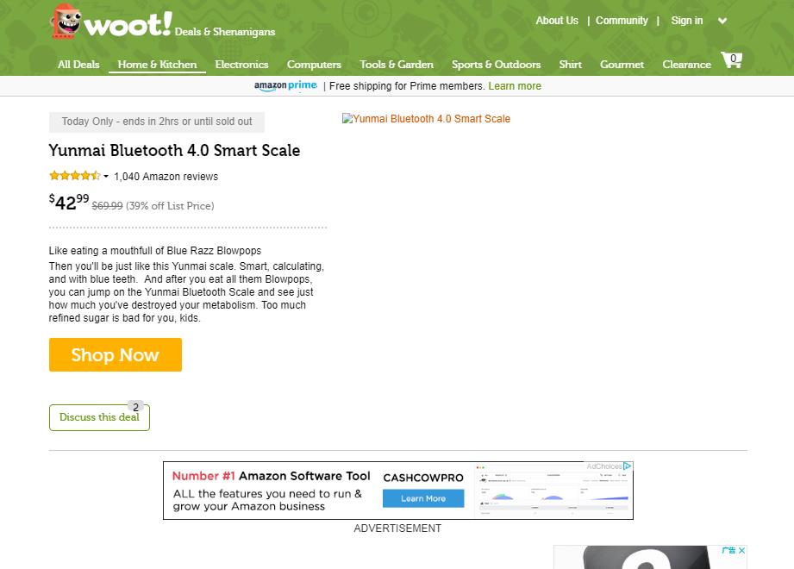Close the bottom-right advertisement with X
Image resolution: width=794 pixels, height=569 pixels.
742,550
